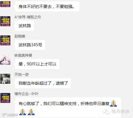Click the praying hands emoji after 康复
Image resolution: width=133 pixels, height=118 pixels.
(x=114, y=104)
